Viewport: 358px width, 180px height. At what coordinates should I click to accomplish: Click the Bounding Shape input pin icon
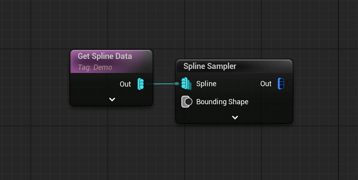(187, 102)
